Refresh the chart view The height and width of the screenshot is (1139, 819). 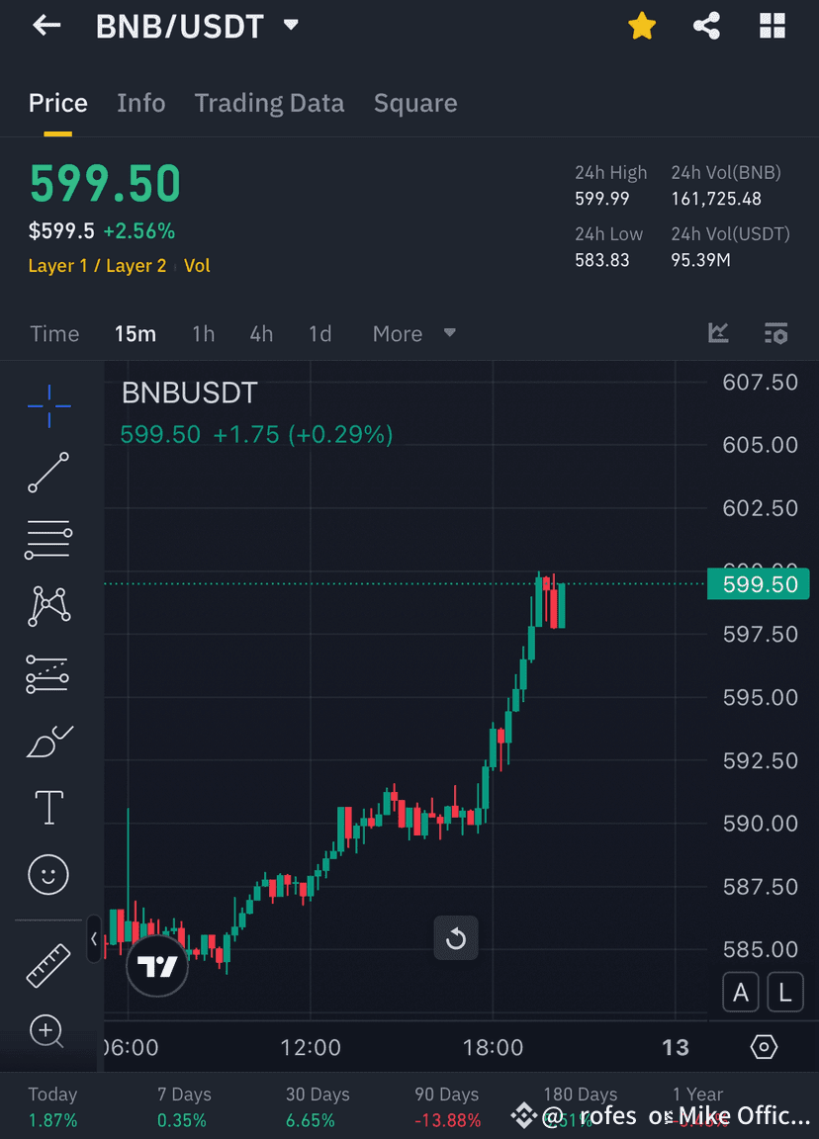(456, 937)
